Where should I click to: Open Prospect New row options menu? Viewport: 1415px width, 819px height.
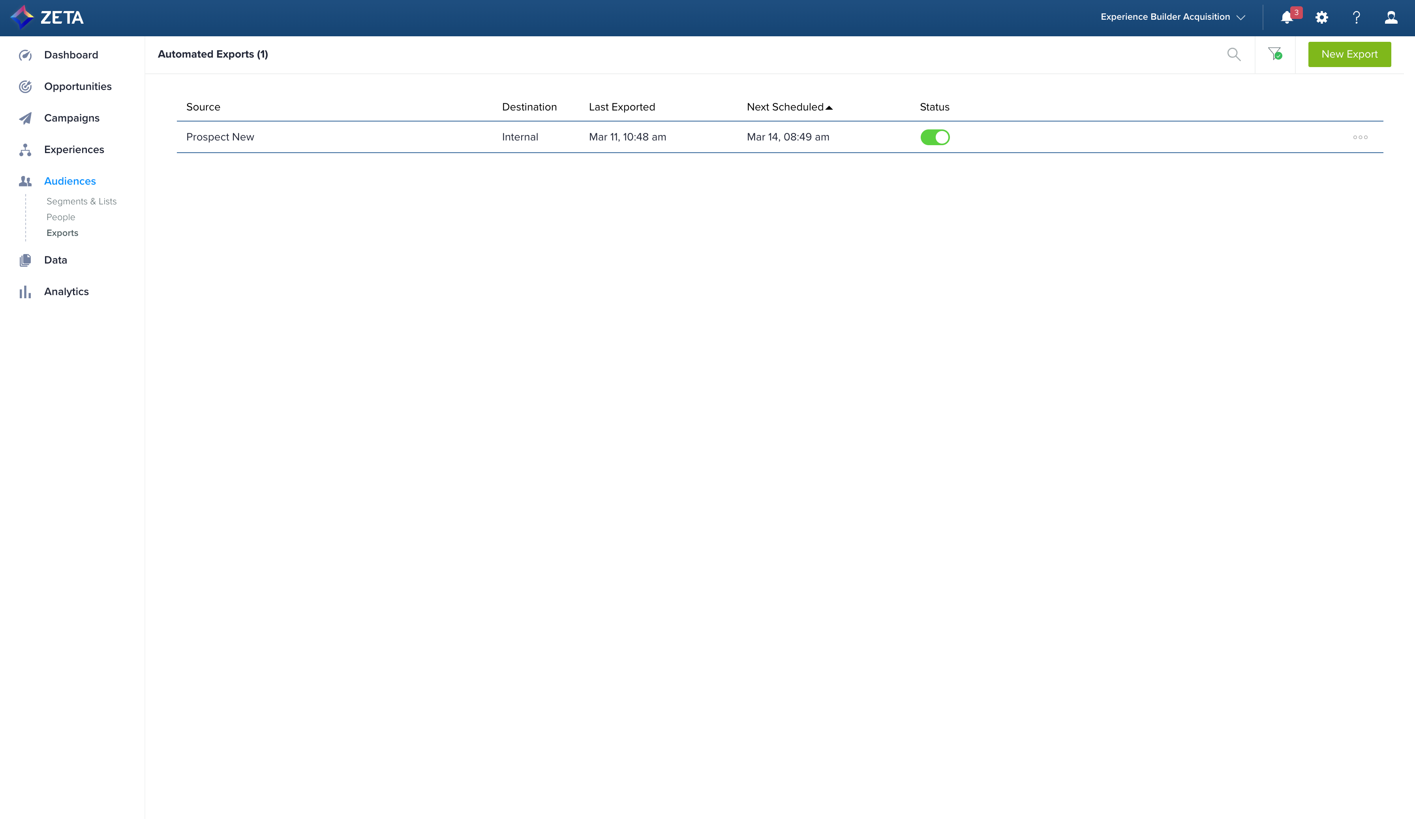(x=1360, y=137)
